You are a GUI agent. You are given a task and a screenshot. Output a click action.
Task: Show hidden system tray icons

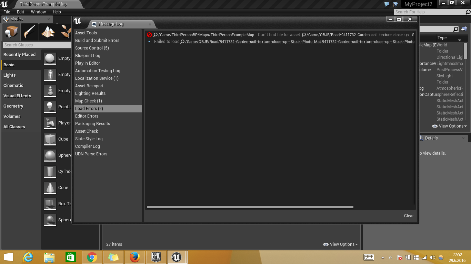(x=383, y=257)
